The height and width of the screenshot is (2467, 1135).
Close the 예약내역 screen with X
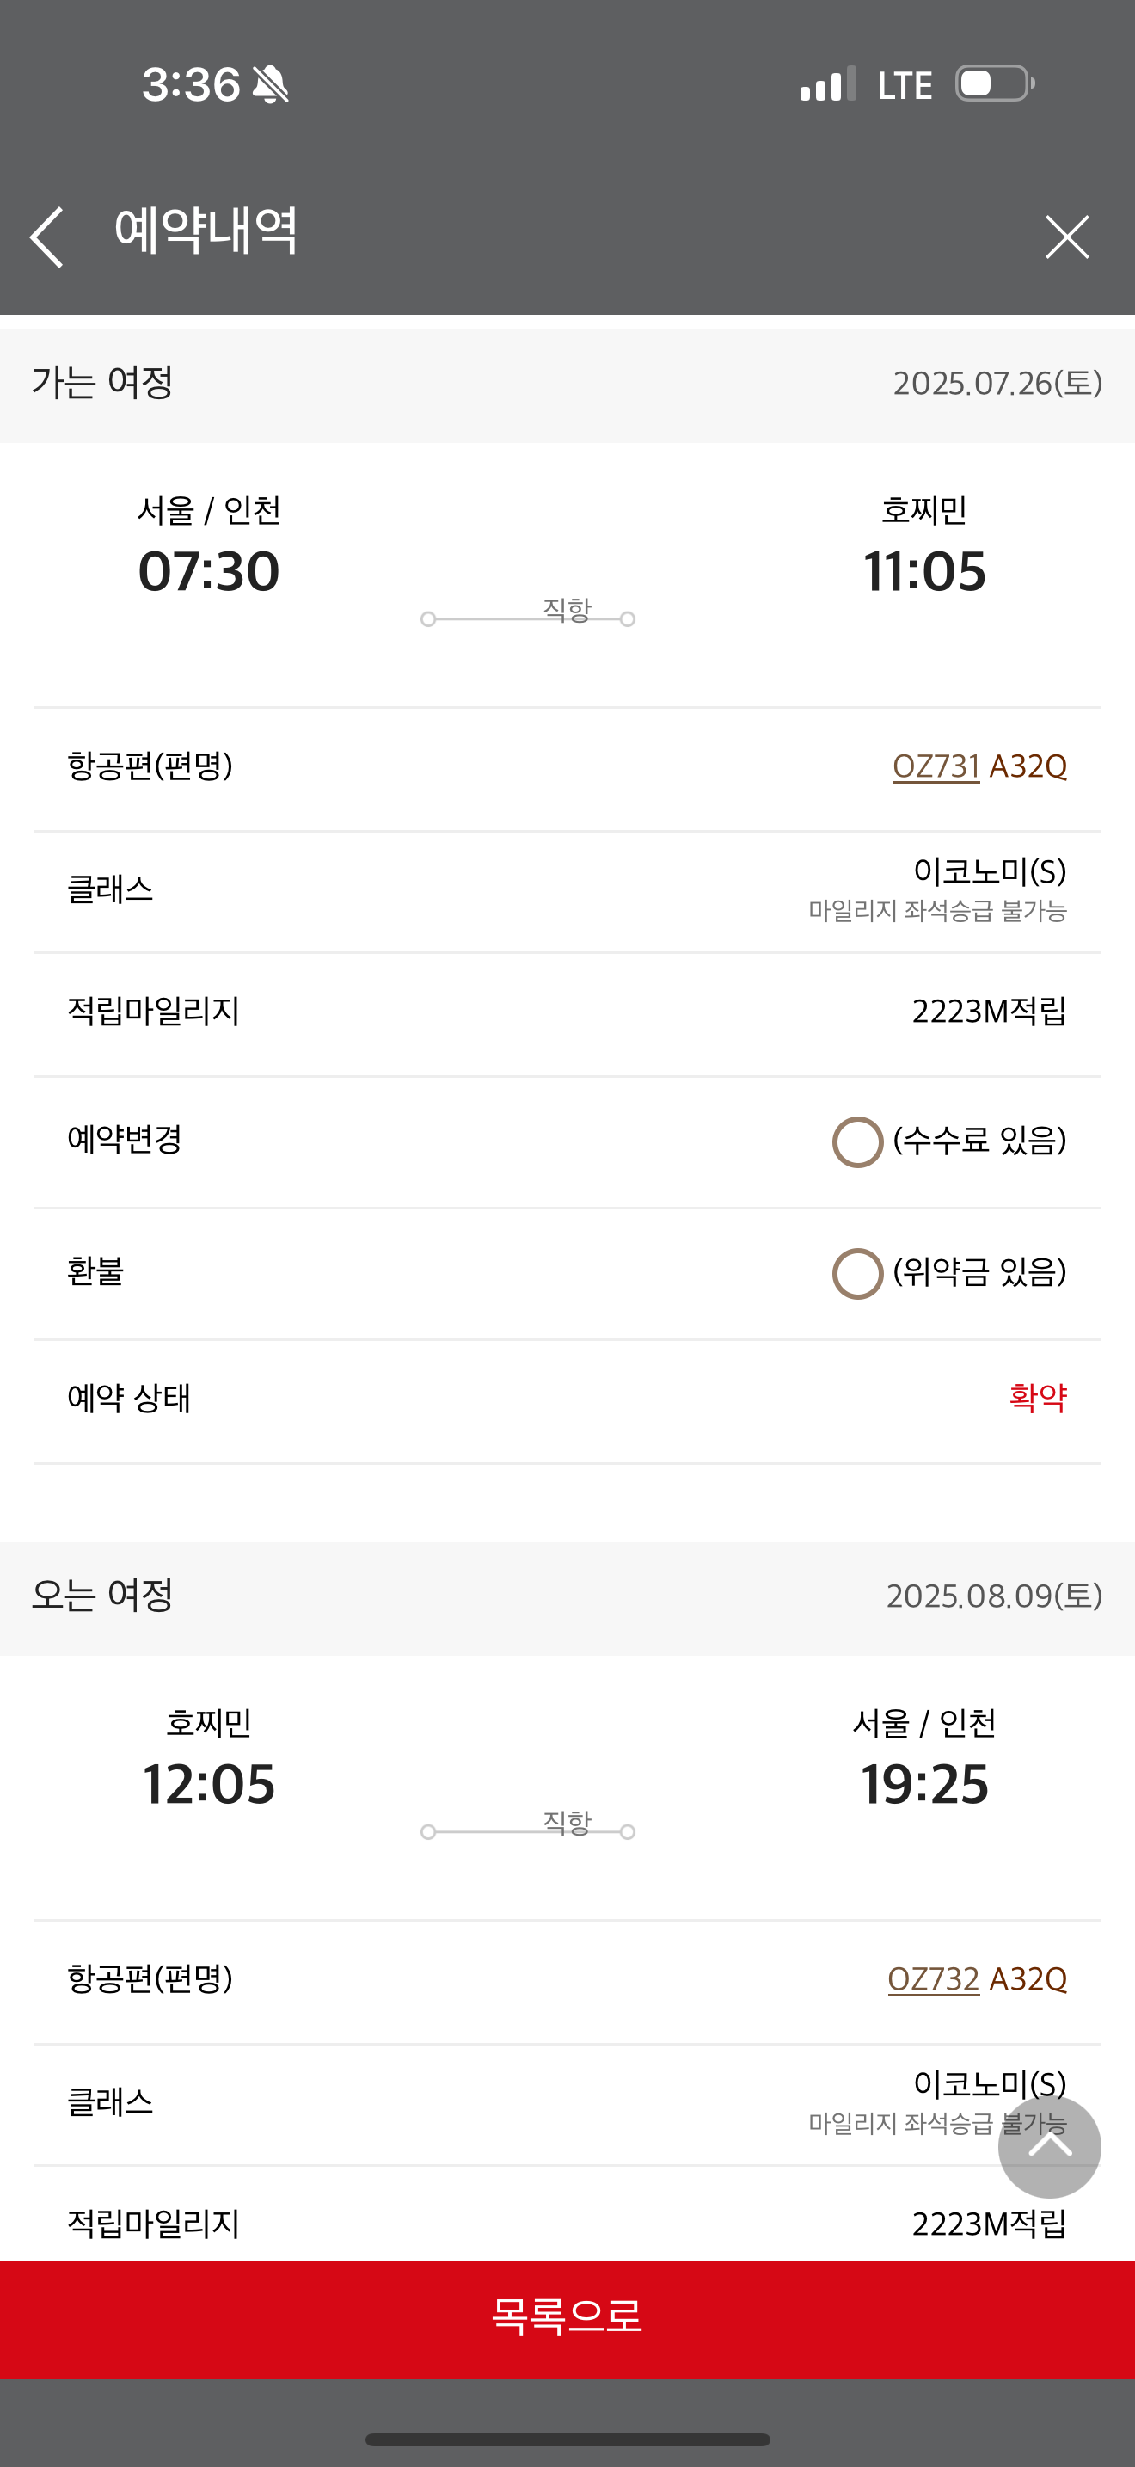(1066, 237)
